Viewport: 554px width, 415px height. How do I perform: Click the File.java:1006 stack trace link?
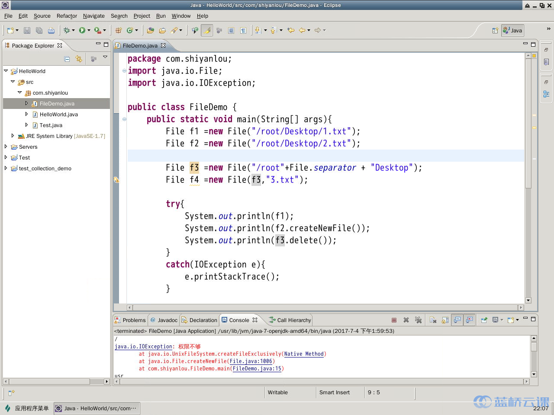click(x=251, y=361)
